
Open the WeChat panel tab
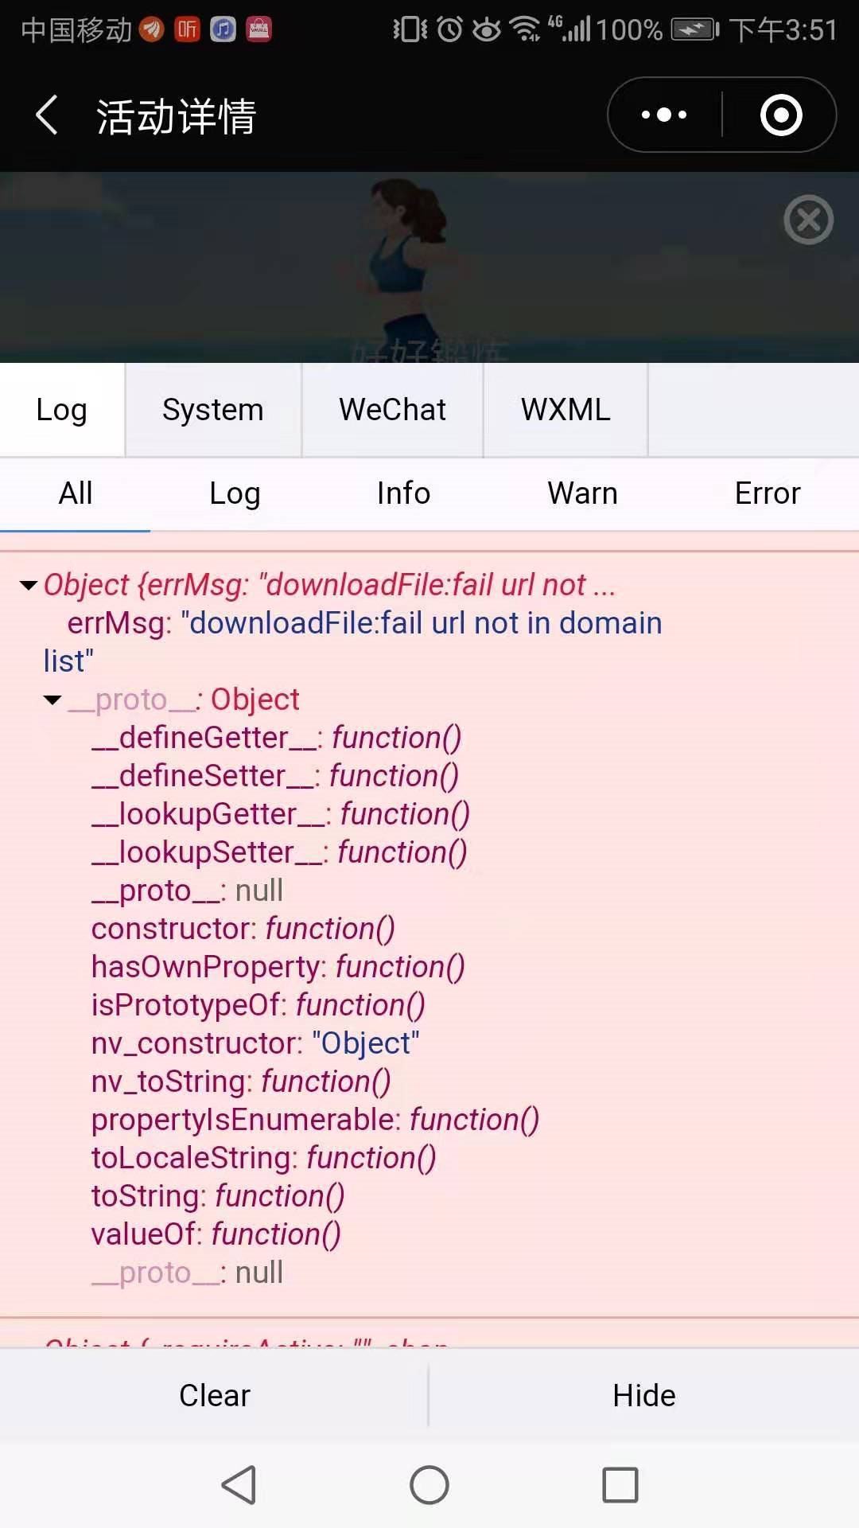[x=392, y=410]
